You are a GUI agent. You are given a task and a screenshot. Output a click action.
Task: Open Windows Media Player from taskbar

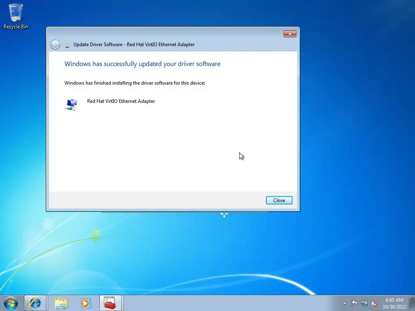[86, 303]
